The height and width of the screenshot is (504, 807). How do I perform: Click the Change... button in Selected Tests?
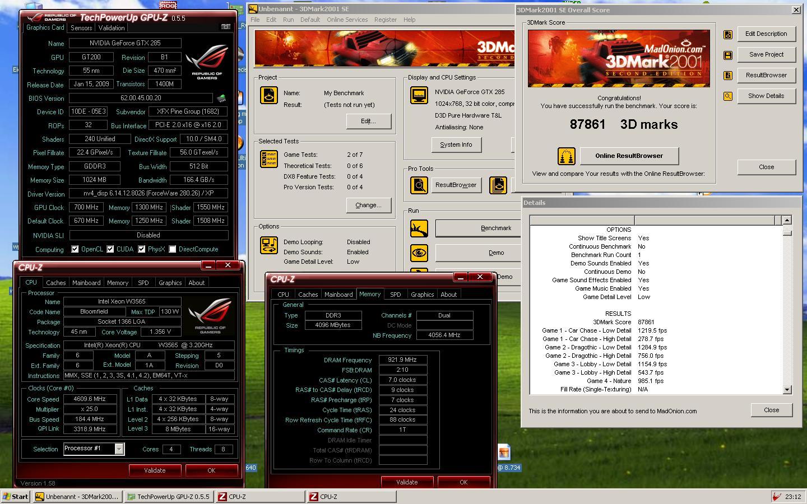point(369,205)
